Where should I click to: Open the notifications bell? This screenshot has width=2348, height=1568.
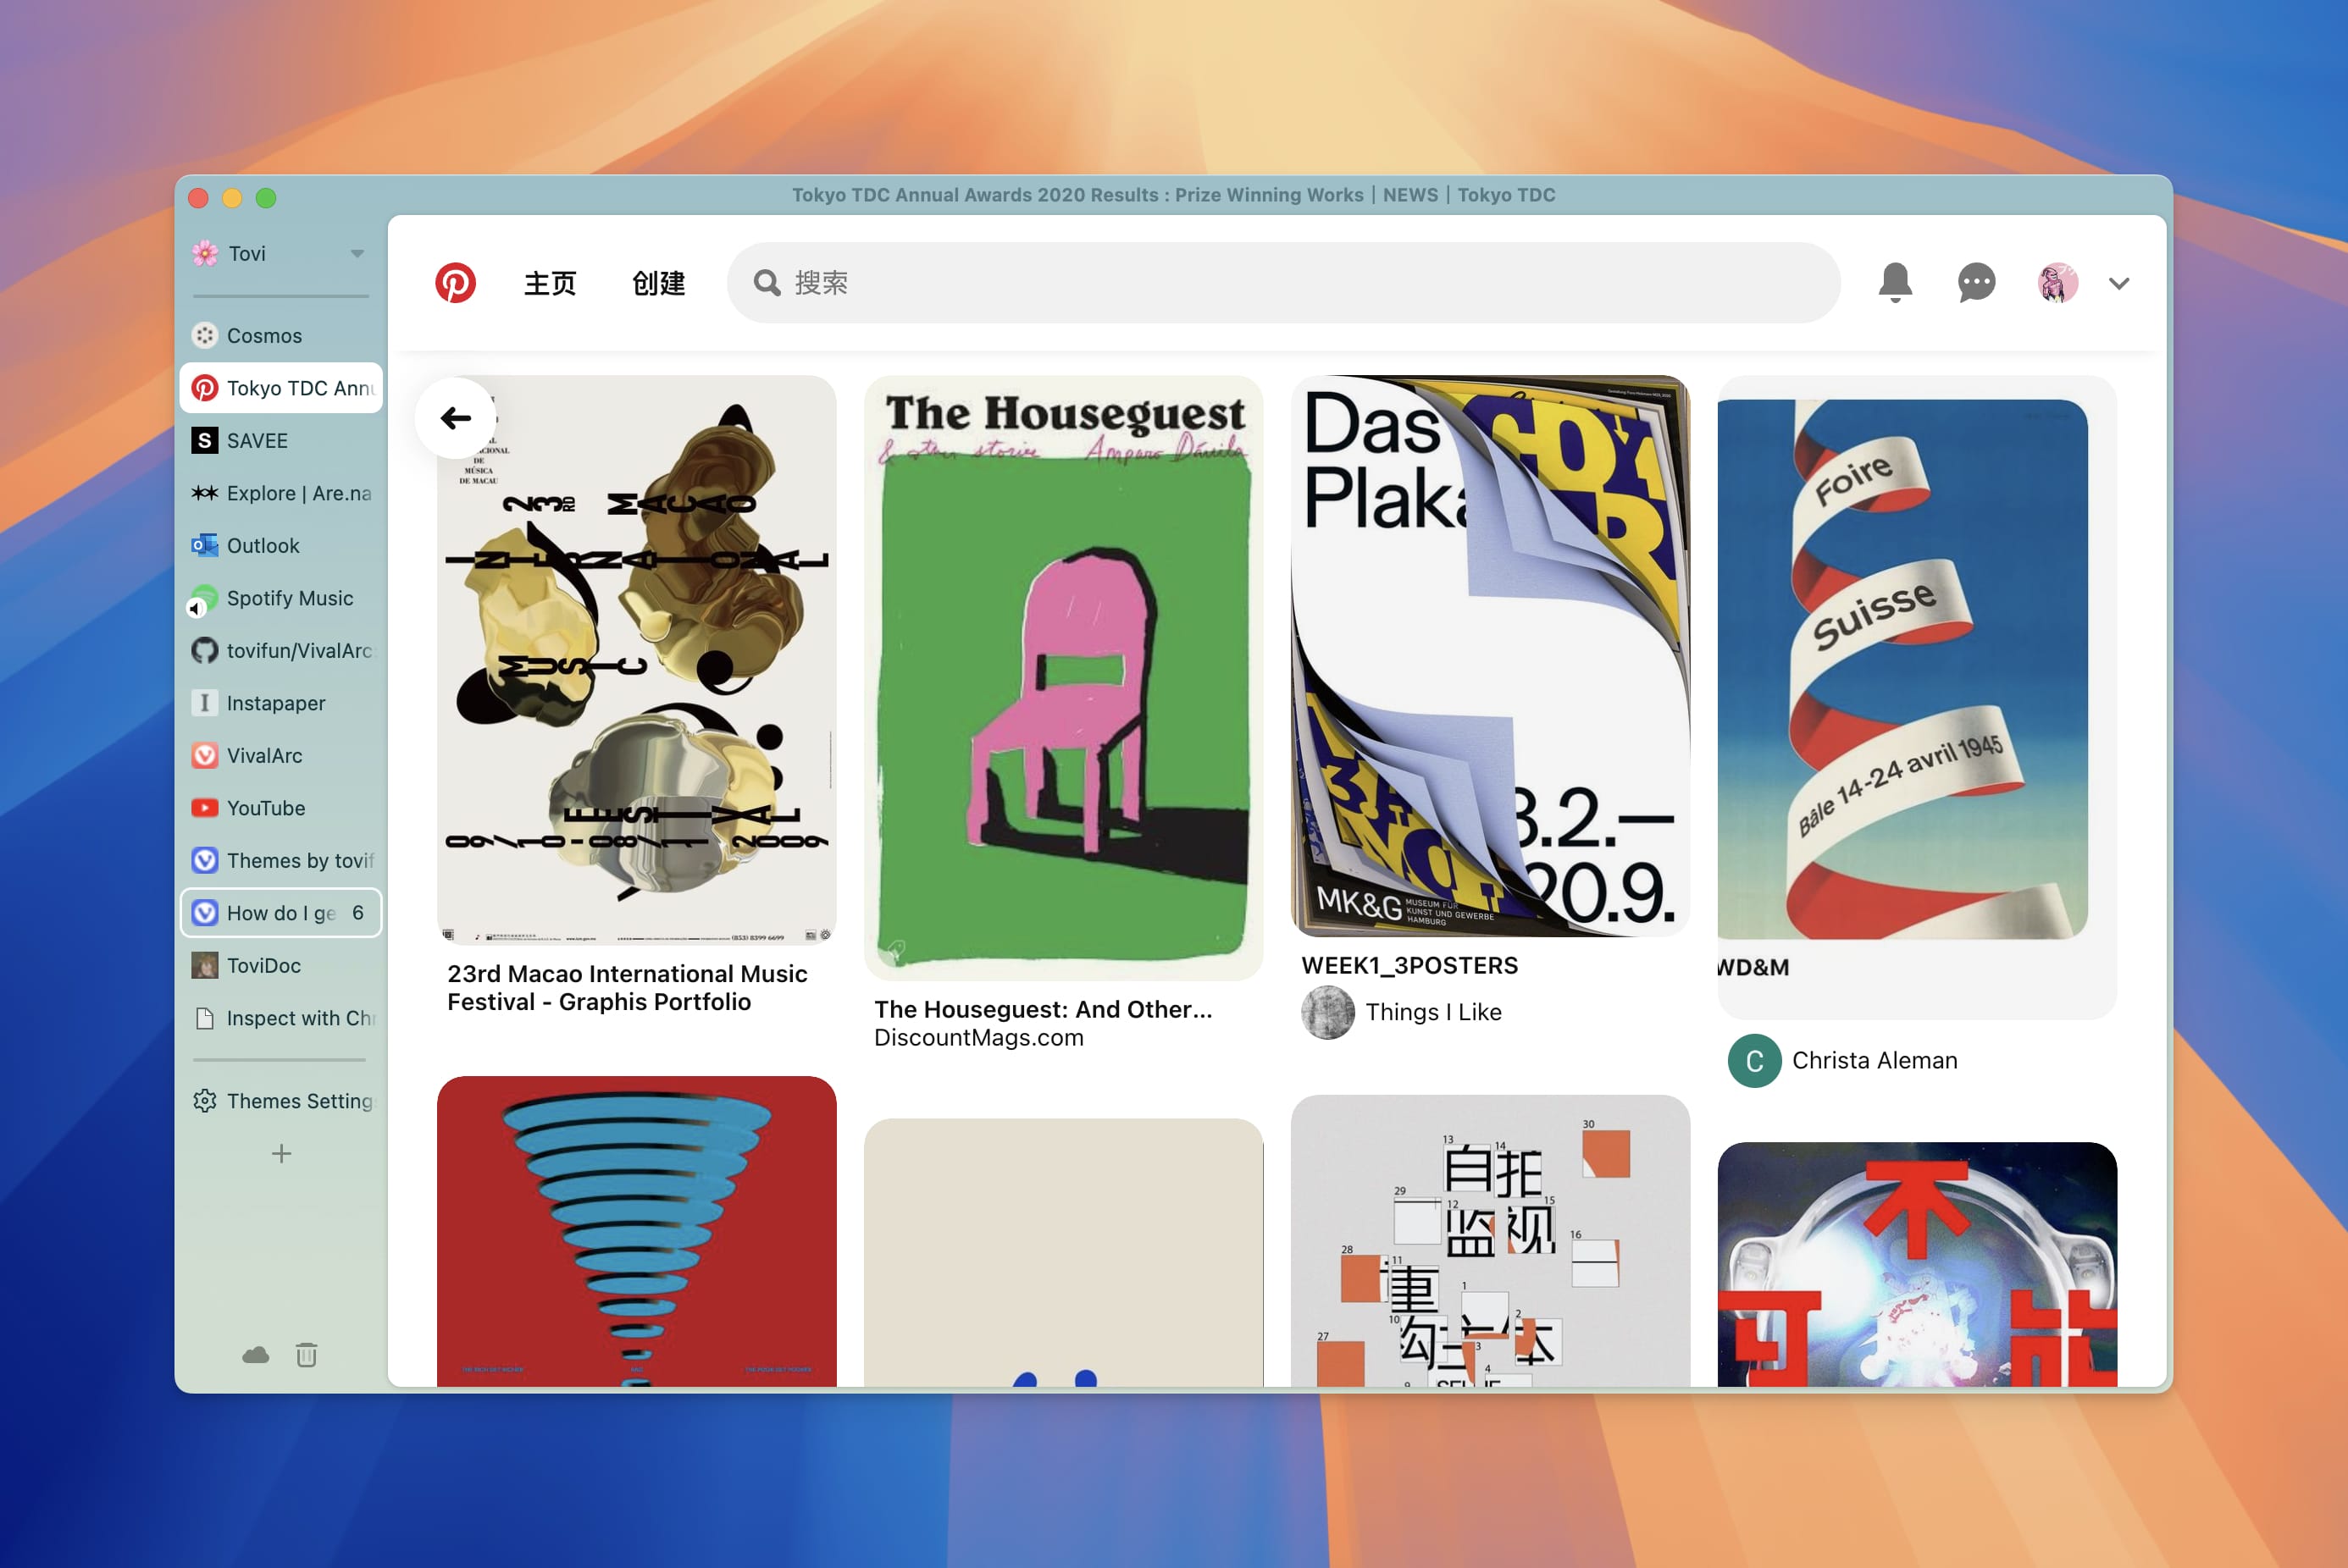point(1895,283)
